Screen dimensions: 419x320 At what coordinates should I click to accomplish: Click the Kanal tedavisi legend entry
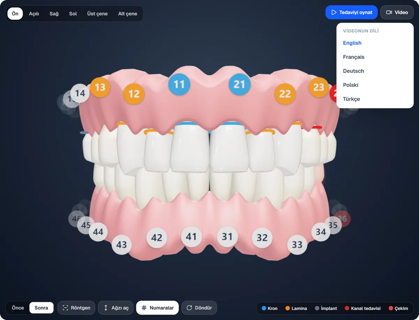(x=362, y=308)
